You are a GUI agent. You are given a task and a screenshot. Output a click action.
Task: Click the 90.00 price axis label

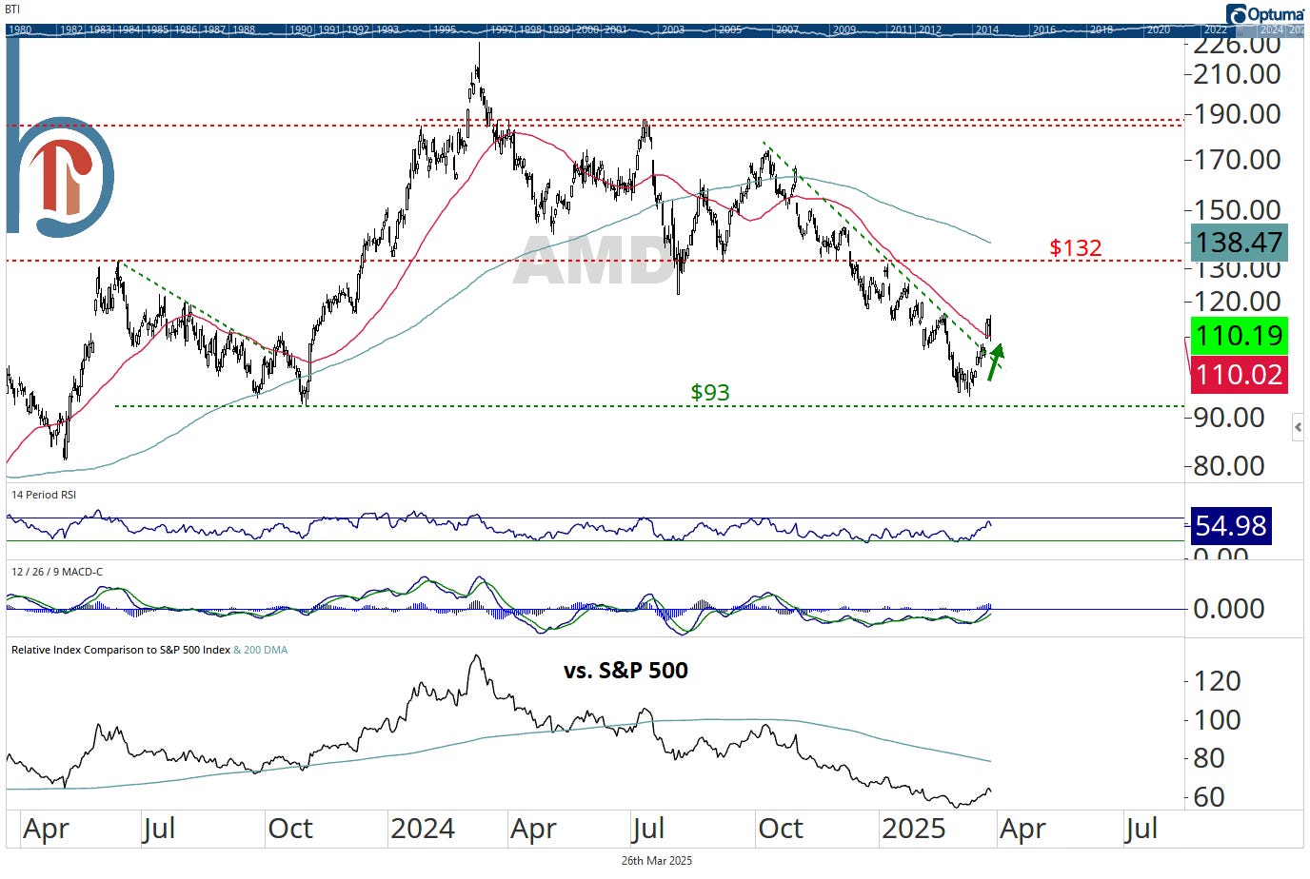point(1229,418)
